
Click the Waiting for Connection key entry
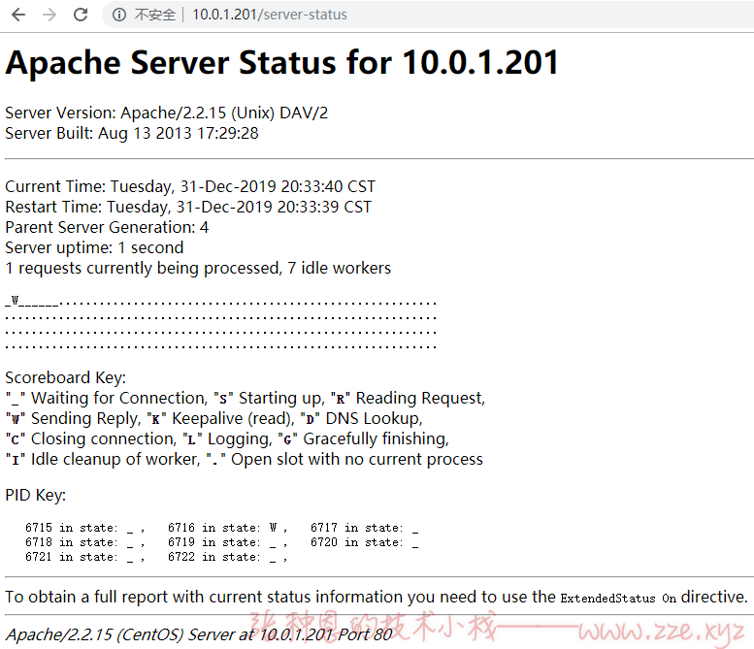[x=107, y=399]
